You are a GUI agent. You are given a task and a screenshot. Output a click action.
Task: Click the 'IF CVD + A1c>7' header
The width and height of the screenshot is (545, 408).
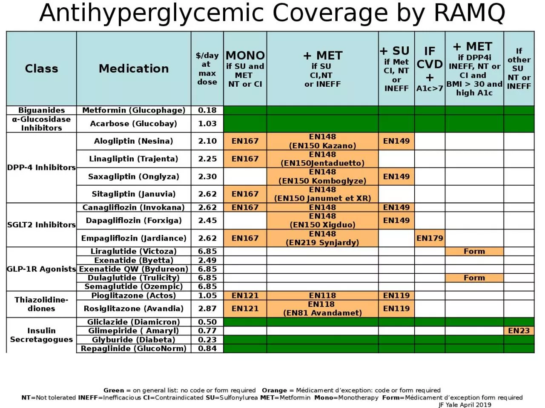click(x=430, y=68)
